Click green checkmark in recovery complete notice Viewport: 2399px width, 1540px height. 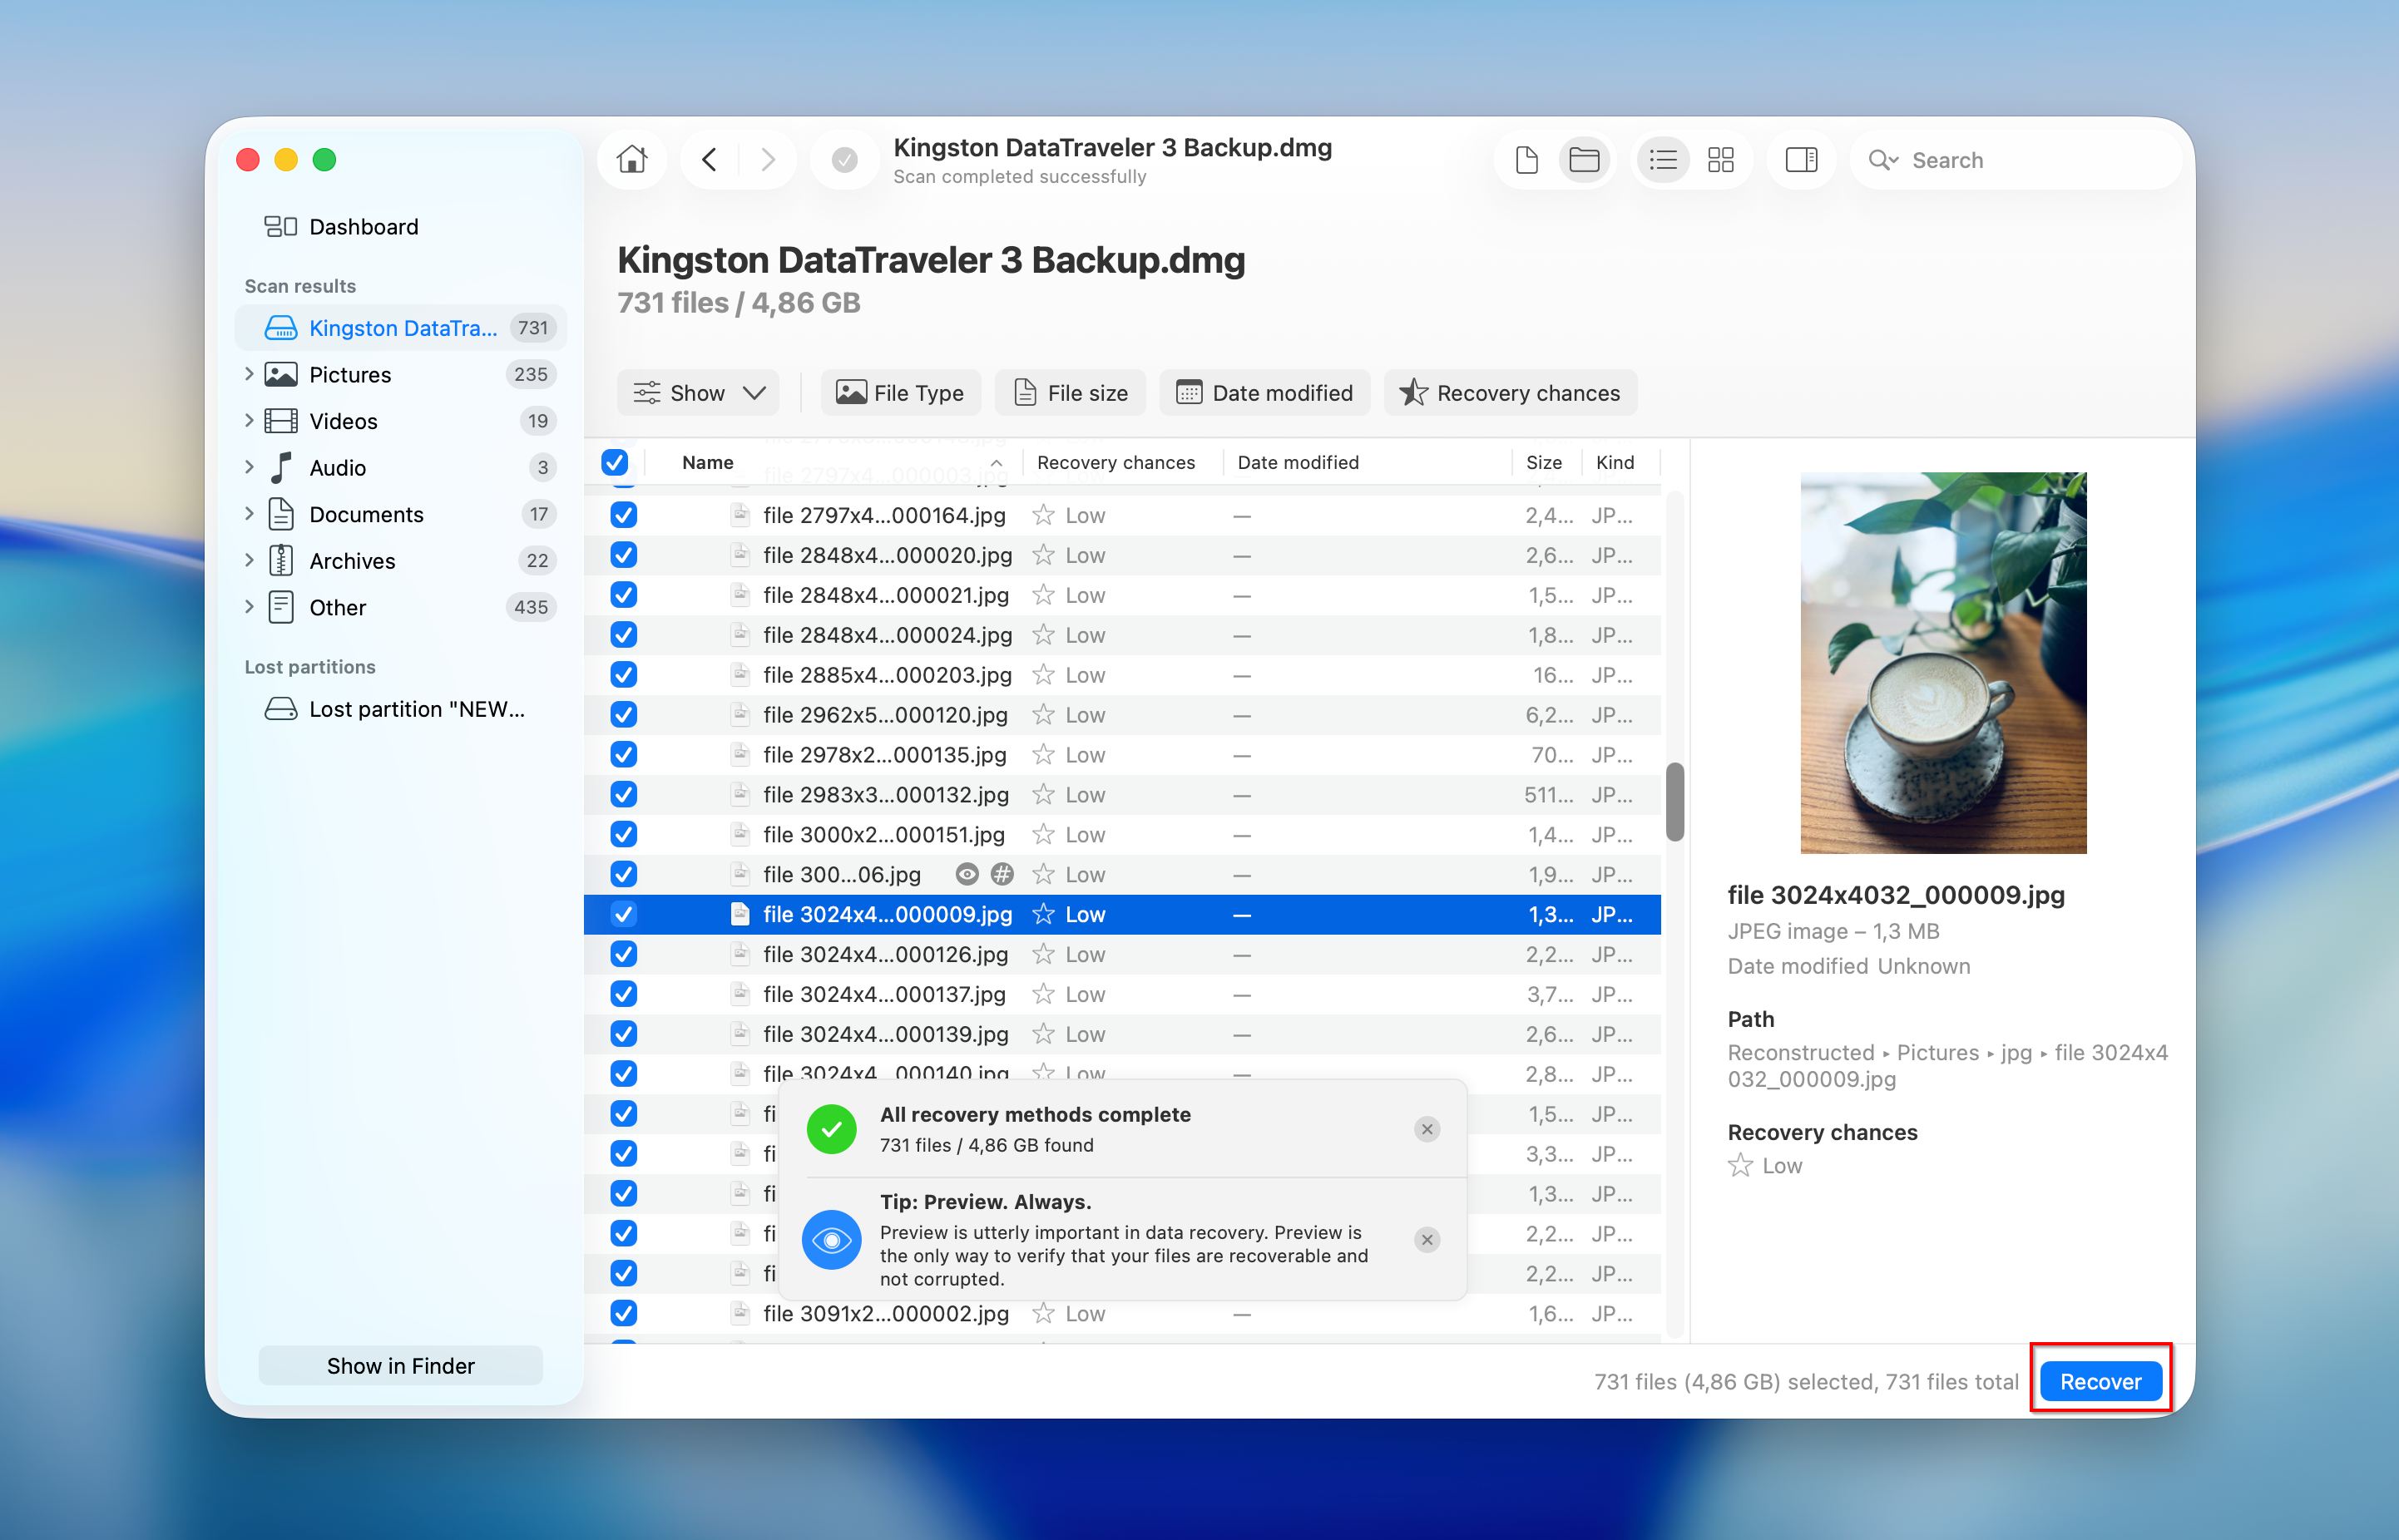(831, 1129)
